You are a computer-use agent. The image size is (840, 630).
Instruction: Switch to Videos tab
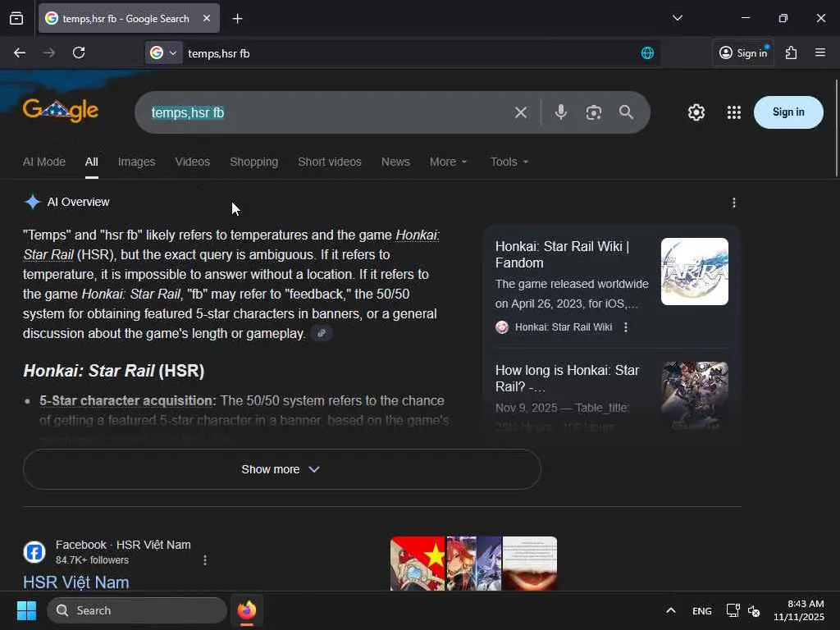click(192, 162)
